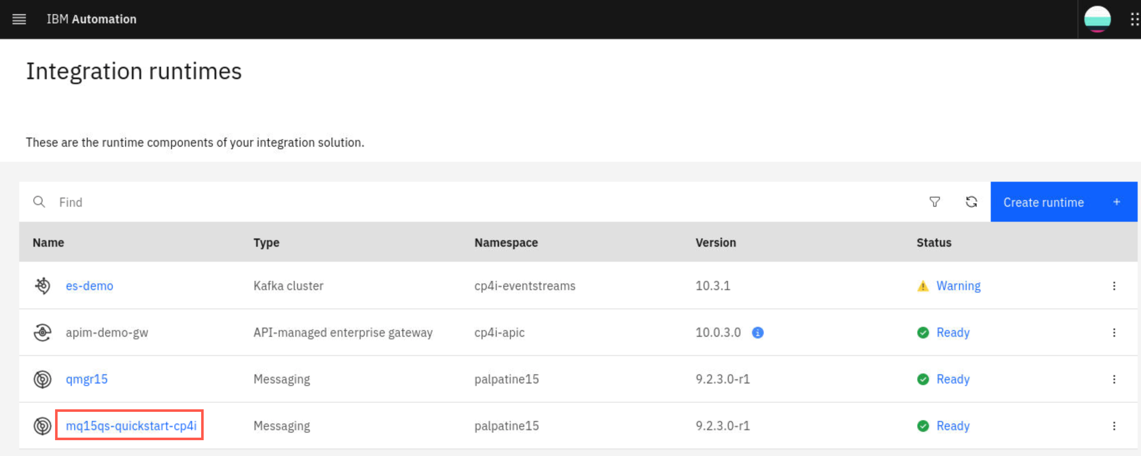Click the 10.0.3.0 version cell
This screenshot has width=1141, height=456.
(718, 333)
